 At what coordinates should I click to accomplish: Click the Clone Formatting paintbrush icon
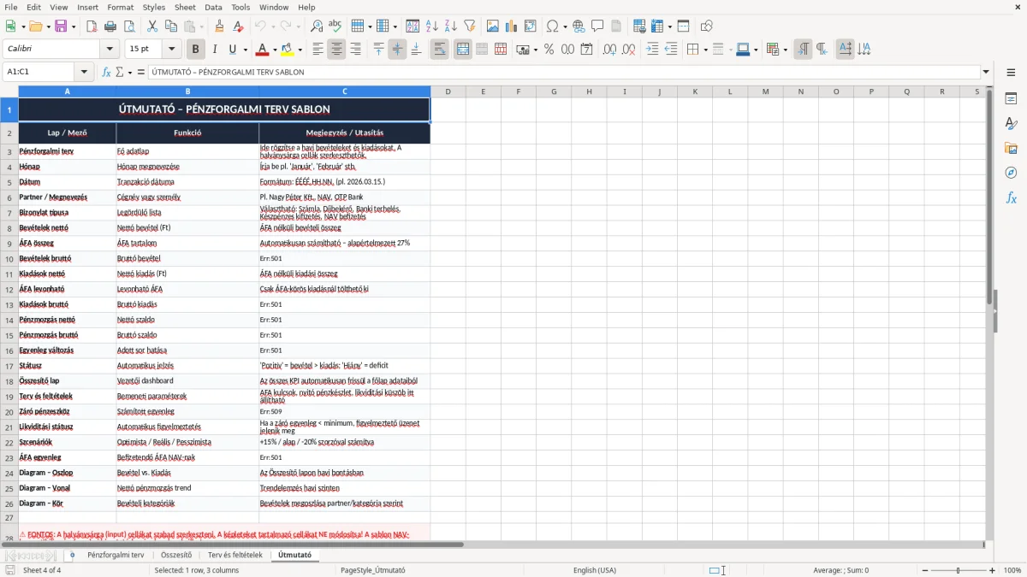pos(220,26)
